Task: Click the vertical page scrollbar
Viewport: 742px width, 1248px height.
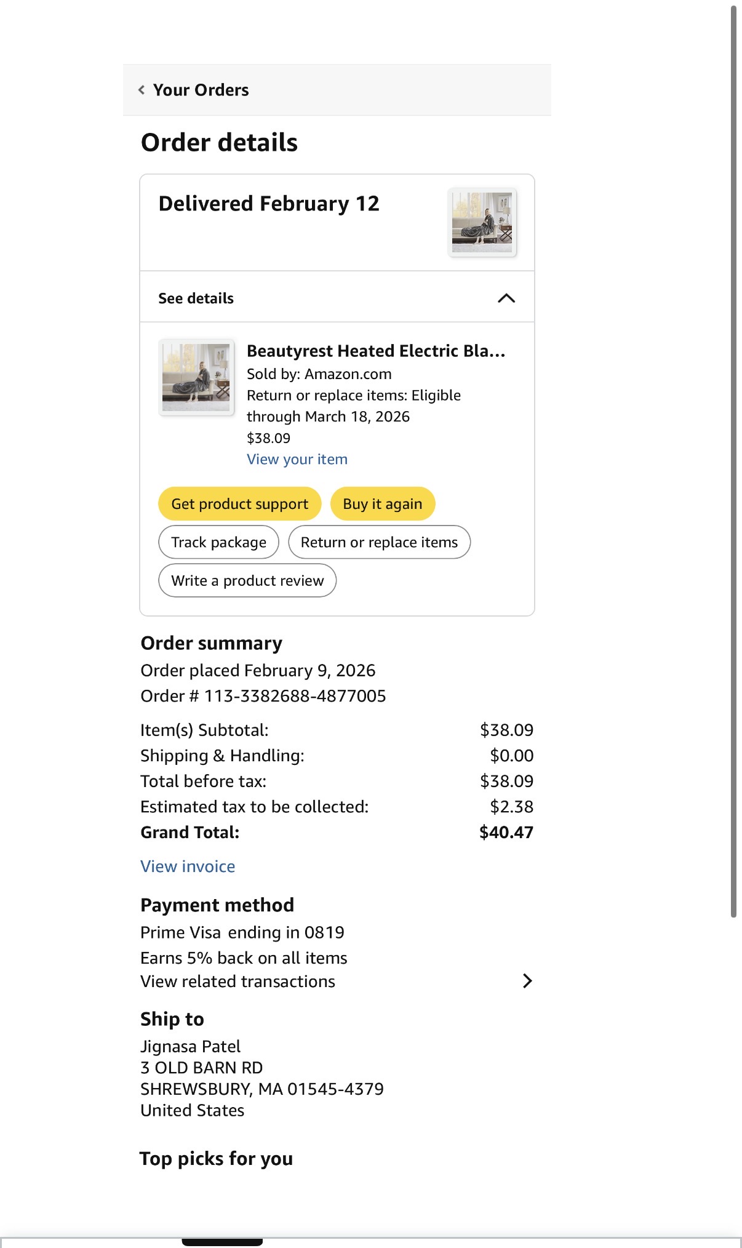Action: [x=733, y=462]
